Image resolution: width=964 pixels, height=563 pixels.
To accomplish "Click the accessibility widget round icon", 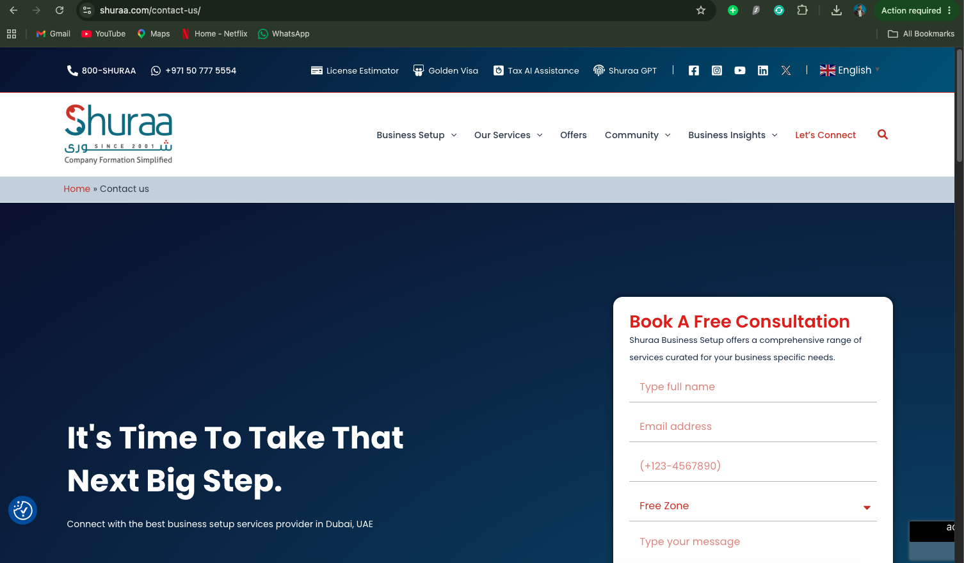I will 23,510.
